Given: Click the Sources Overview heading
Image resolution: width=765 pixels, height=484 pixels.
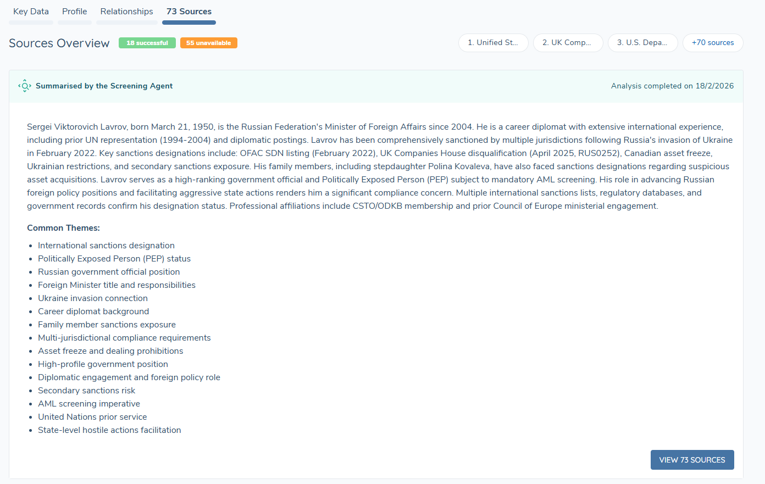Looking at the screenshot, I should tap(59, 43).
